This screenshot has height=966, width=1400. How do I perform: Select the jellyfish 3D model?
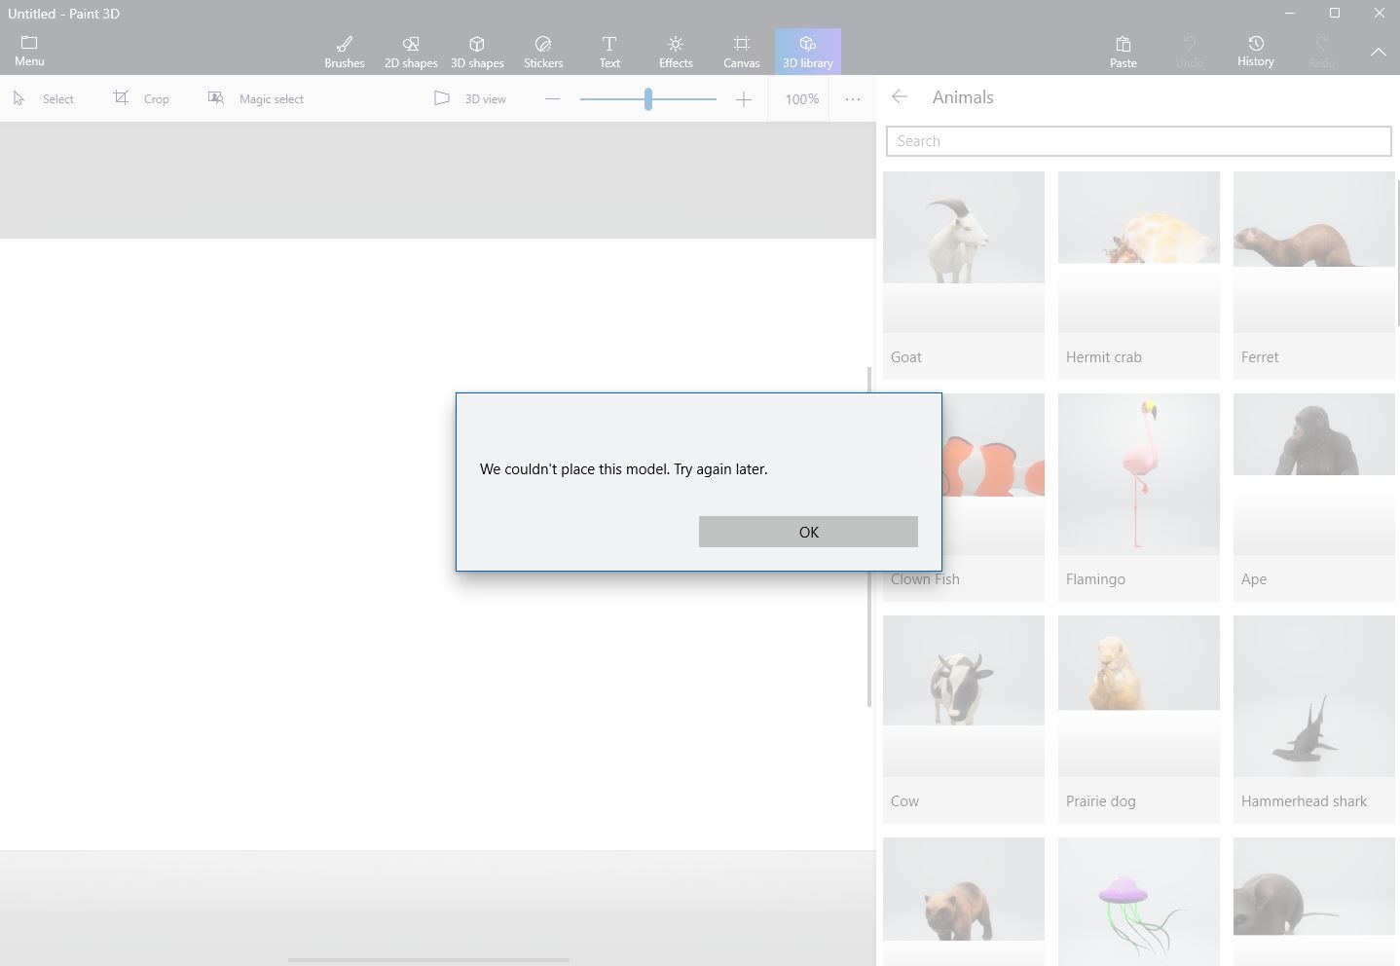(x=1139, y=902)
